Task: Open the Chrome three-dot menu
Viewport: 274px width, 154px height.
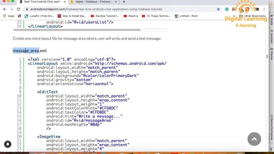Action: click(264, 9)
